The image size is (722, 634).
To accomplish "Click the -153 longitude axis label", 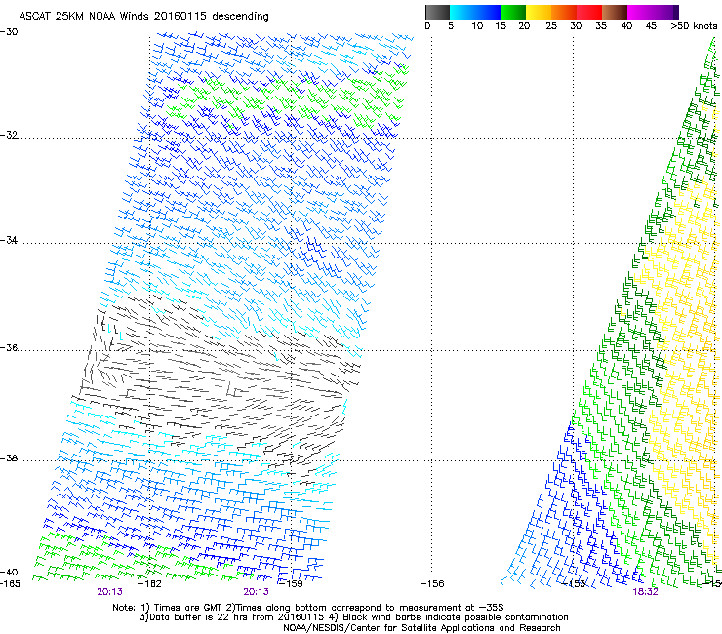I will point(574,584).
